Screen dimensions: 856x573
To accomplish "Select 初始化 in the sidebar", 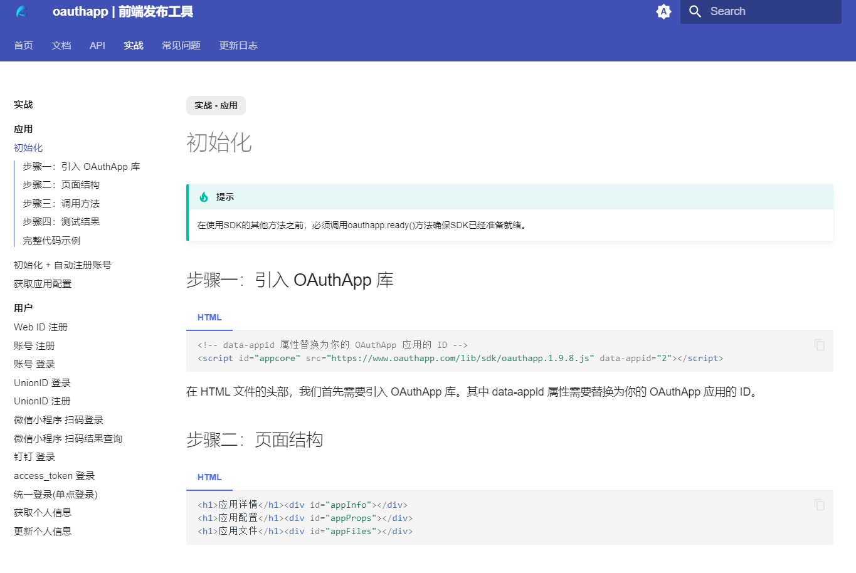I will (x=28, y=148).
